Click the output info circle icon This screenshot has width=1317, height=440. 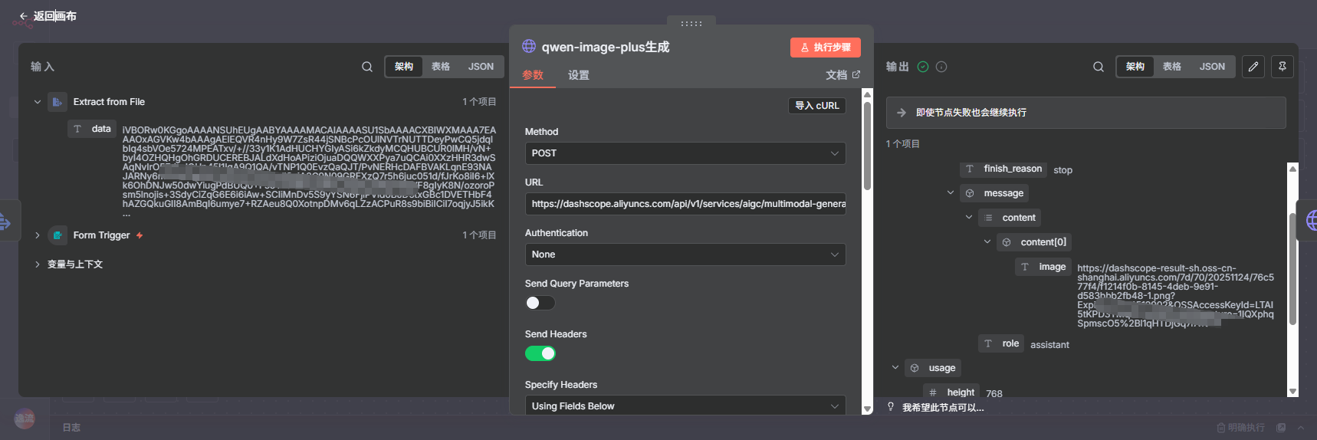(941, 67)
